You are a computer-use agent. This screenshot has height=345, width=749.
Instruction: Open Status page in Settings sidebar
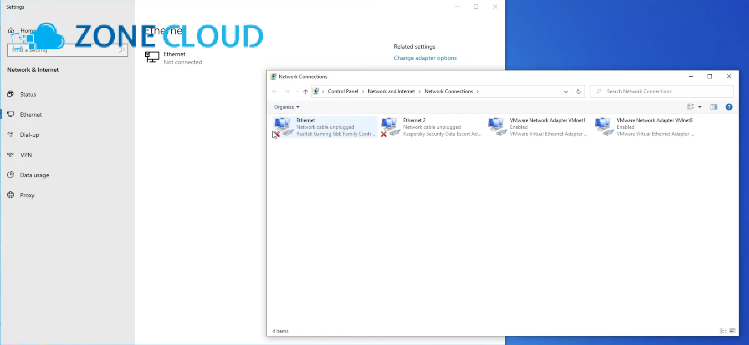tap(67, 94)
